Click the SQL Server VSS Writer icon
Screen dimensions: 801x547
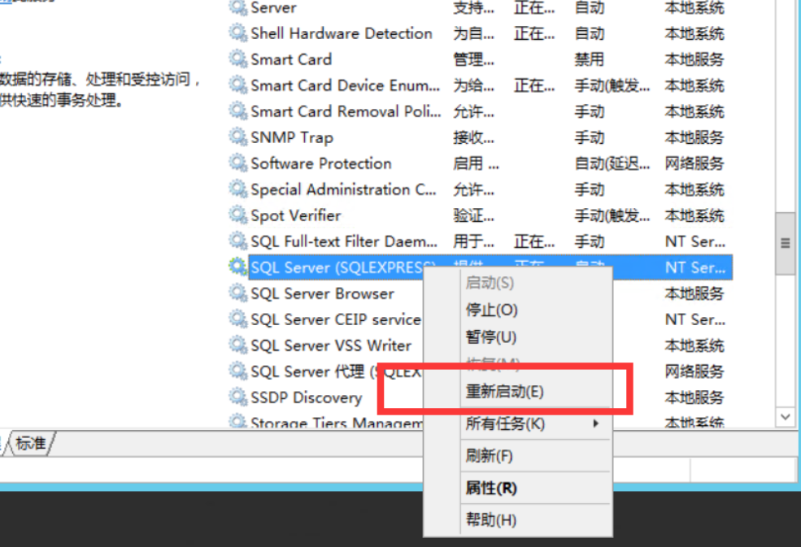click(x=237, y=345)
